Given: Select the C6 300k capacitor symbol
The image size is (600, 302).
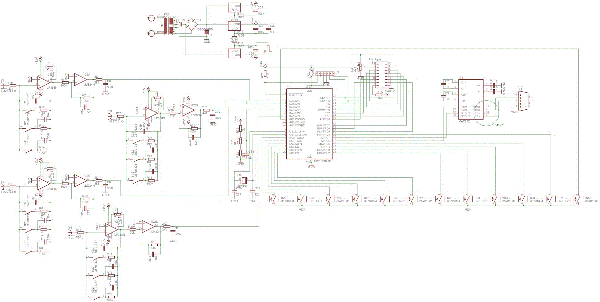Looking at the screenshot, I should tap(105, 84).
